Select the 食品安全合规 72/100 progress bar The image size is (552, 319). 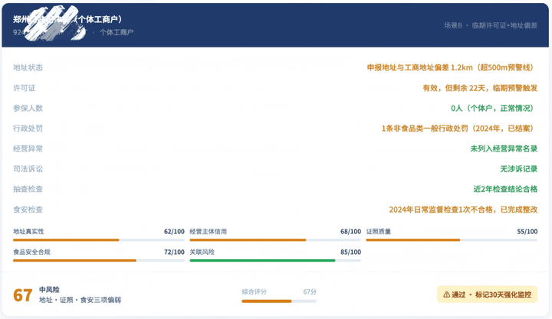99,260
